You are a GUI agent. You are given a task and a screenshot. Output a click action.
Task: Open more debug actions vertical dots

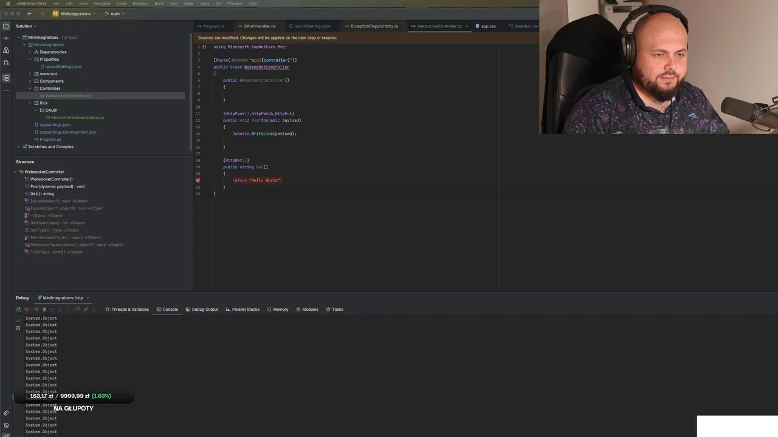(94, 310)
